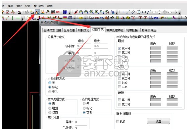The width and height of the screenshot is (188, 129).
Task: Click the red NC code toolbar icon
Action: [x=58, y=12]
